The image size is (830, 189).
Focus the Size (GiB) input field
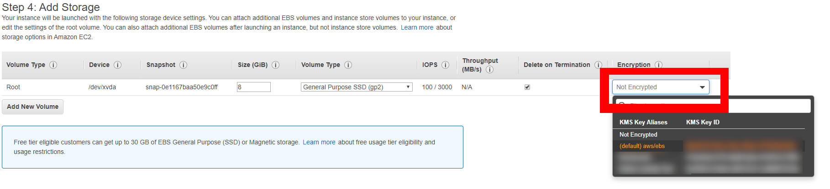tap(253, 87)
